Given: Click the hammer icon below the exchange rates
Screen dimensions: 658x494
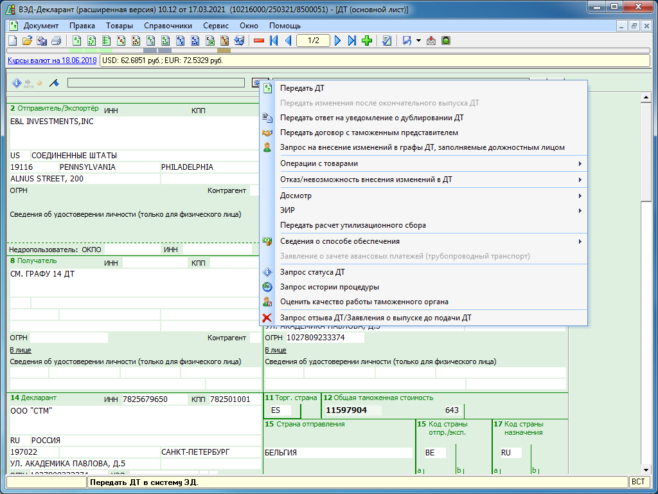Looking at the screenshot, I should [54, 83].
